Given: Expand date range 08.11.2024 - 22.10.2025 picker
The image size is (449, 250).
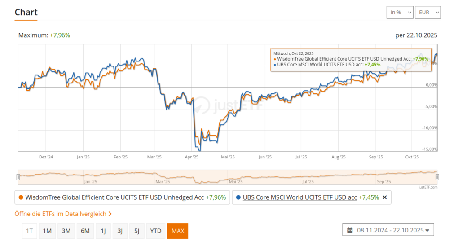Looking at the screenshot, I should pyautogui.click(x=388, y=230).
